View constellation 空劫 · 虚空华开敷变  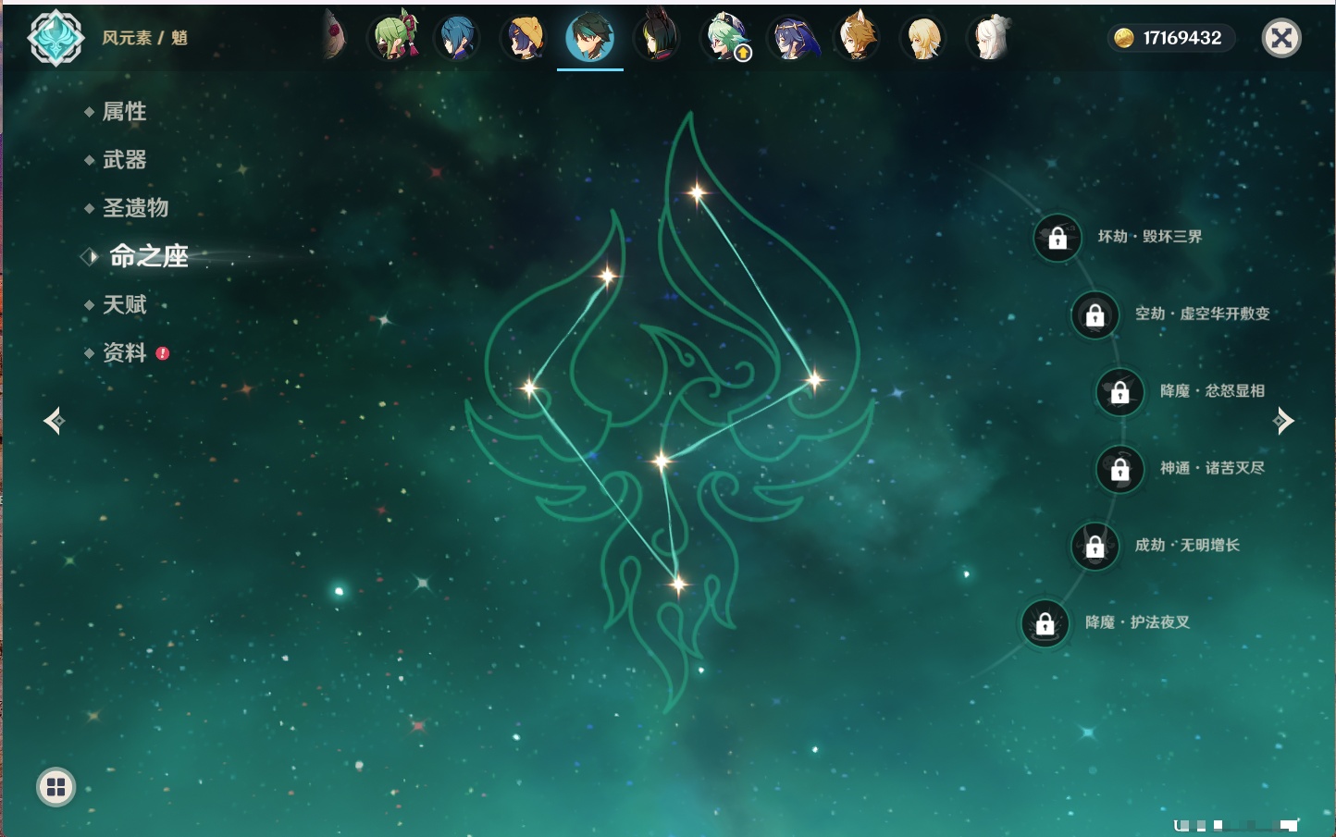[x=1203, y=314]
